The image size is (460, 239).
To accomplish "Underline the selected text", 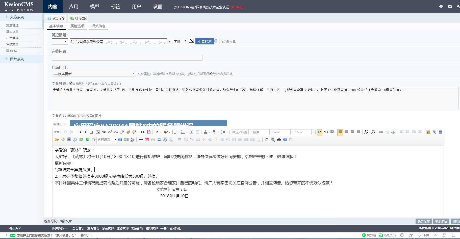I will pos(92,132).
